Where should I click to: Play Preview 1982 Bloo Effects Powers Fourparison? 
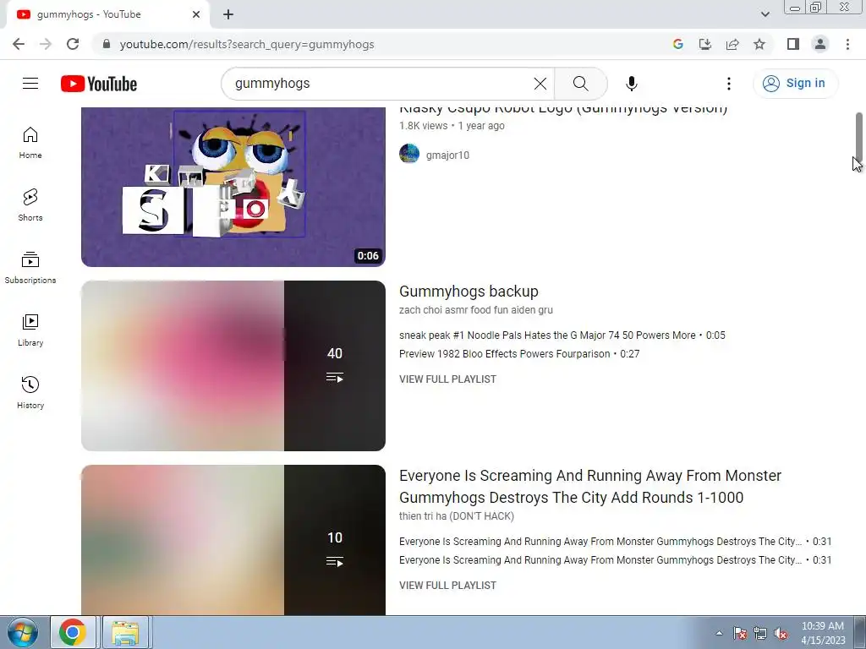519,354
